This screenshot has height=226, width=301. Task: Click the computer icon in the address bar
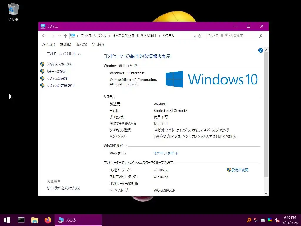(73, 36)
